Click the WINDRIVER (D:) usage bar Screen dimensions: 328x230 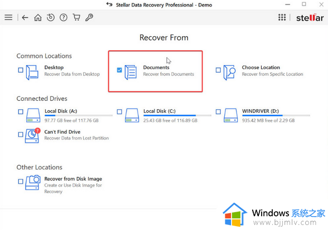[x=276, y=115]
